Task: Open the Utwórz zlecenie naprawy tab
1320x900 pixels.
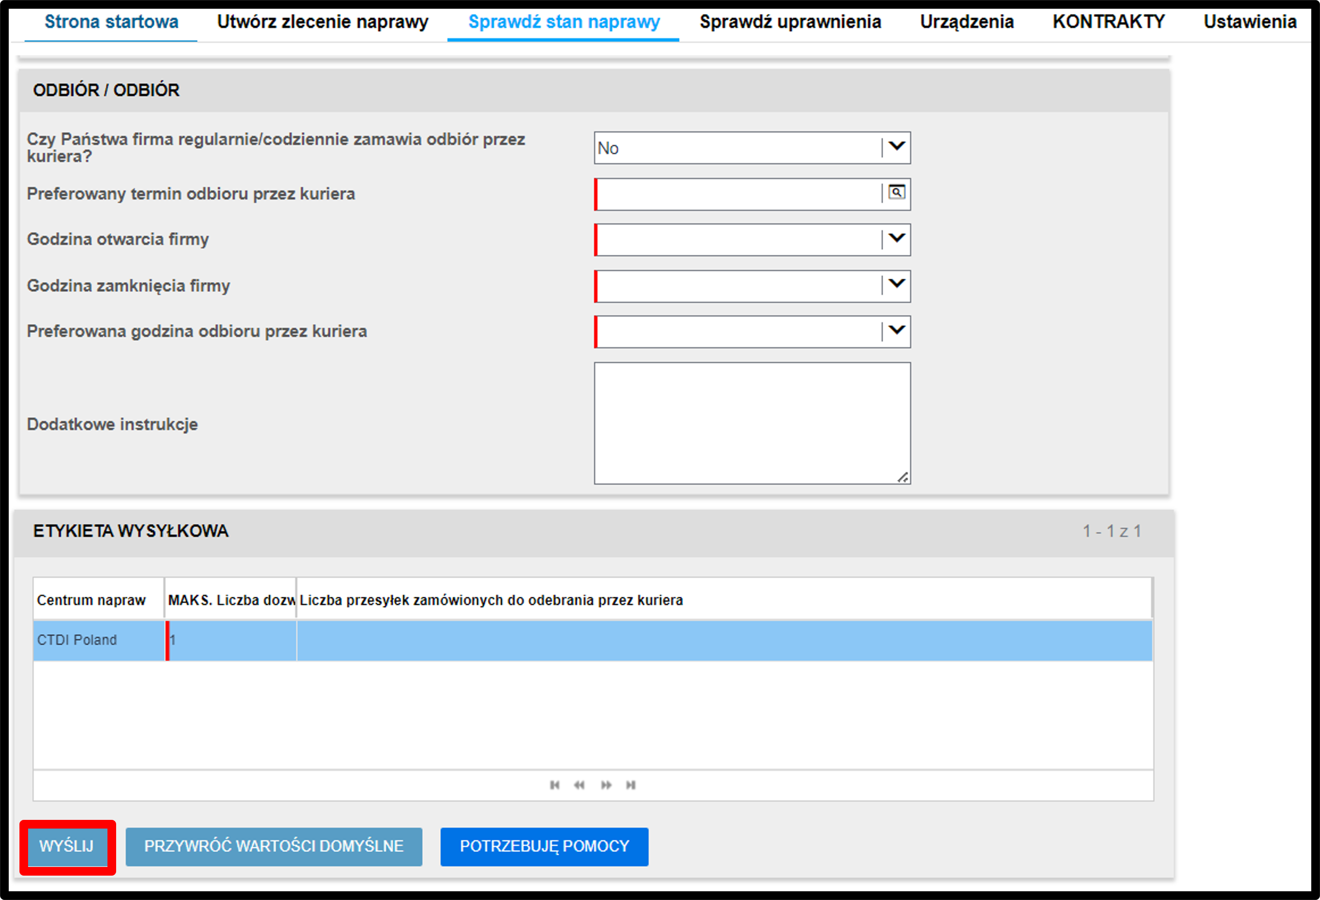Action: [323, 22]
